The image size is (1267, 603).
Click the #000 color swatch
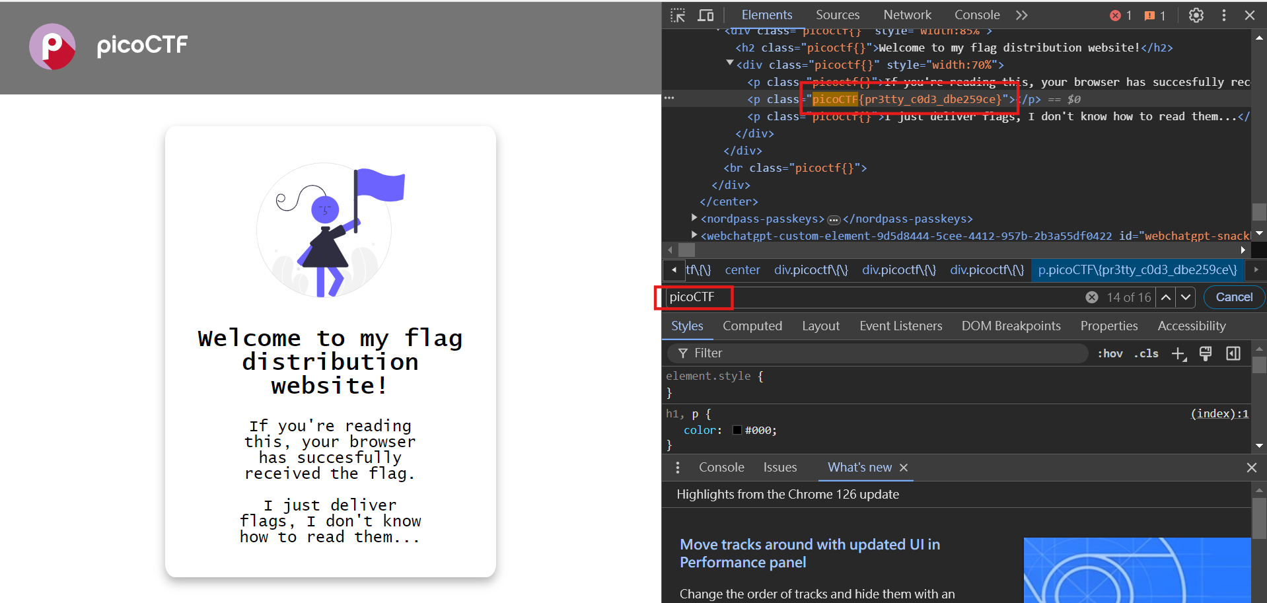click(737, 430)
